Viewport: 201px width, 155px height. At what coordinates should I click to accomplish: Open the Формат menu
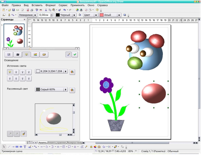51,5
